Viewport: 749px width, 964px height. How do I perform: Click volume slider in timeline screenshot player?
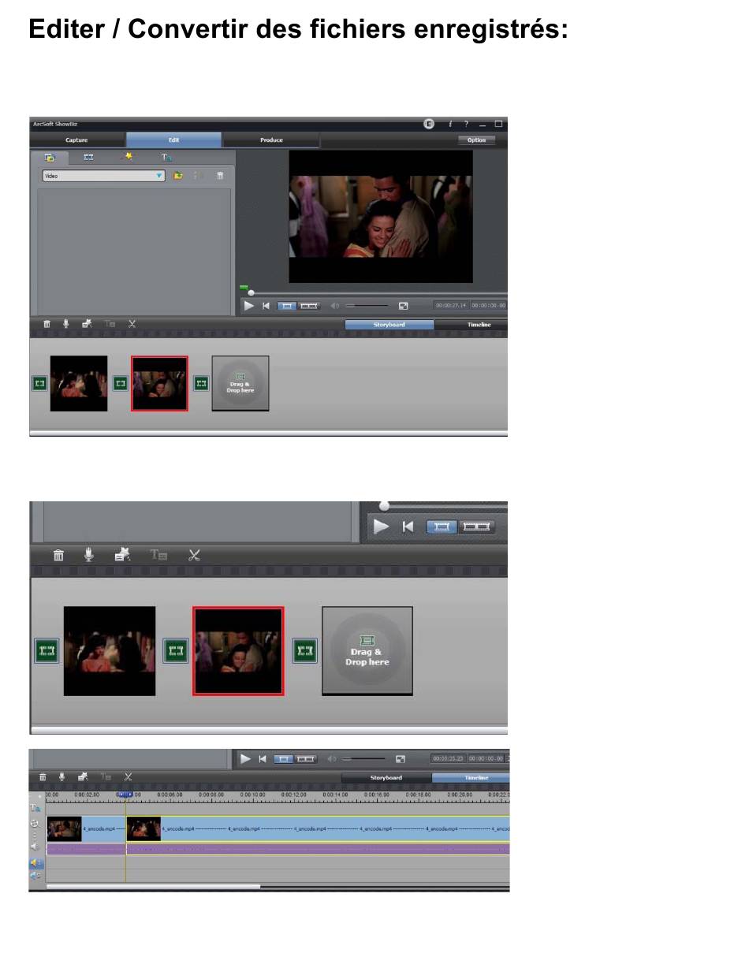(x=363, y=759)
